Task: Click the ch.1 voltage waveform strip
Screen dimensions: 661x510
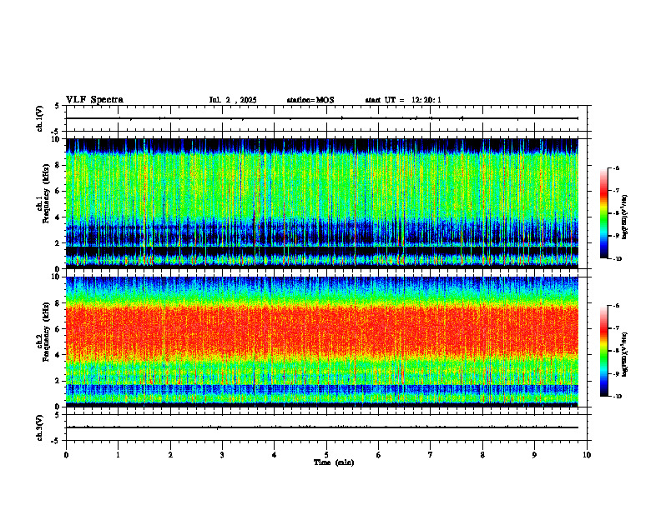Action: coord(322,118)
